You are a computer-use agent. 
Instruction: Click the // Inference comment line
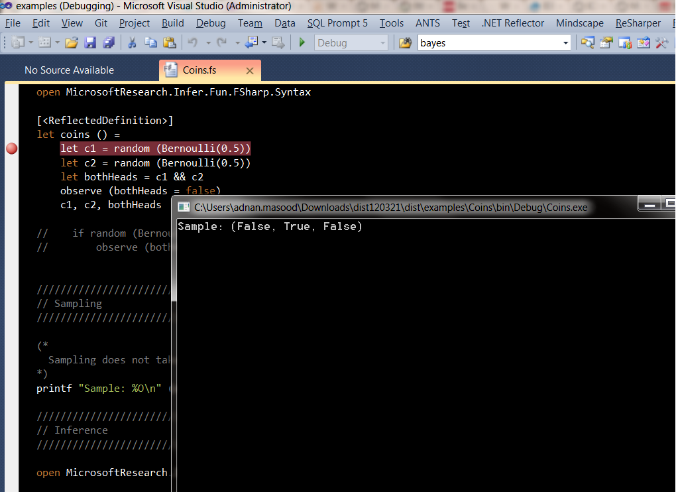[72, 430]
